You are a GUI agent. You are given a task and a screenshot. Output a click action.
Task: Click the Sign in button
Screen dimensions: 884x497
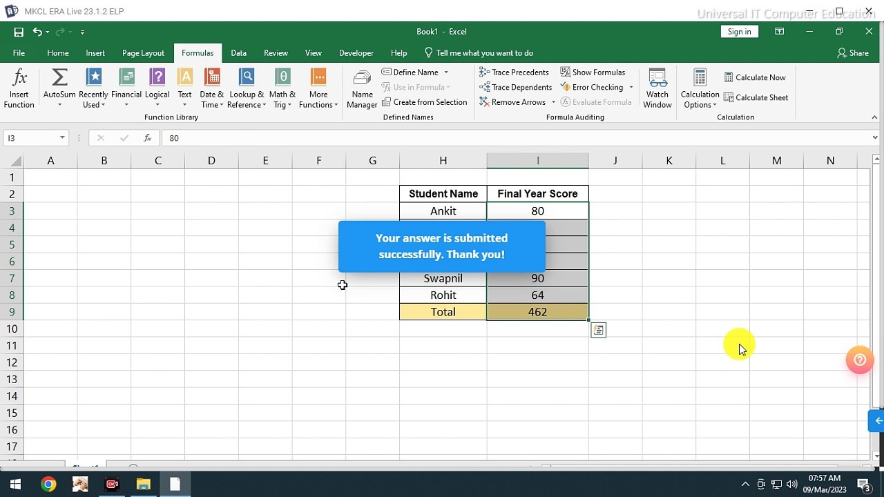tap(739, 32)
